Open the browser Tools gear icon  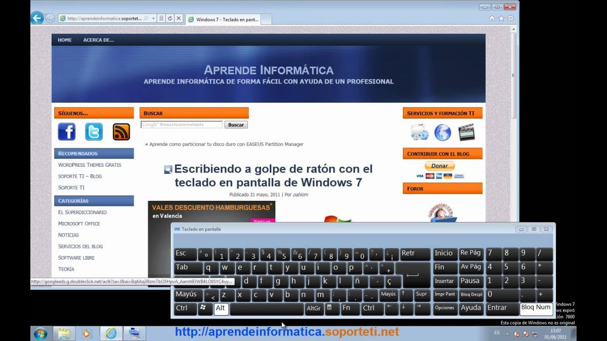pos(510,18)
